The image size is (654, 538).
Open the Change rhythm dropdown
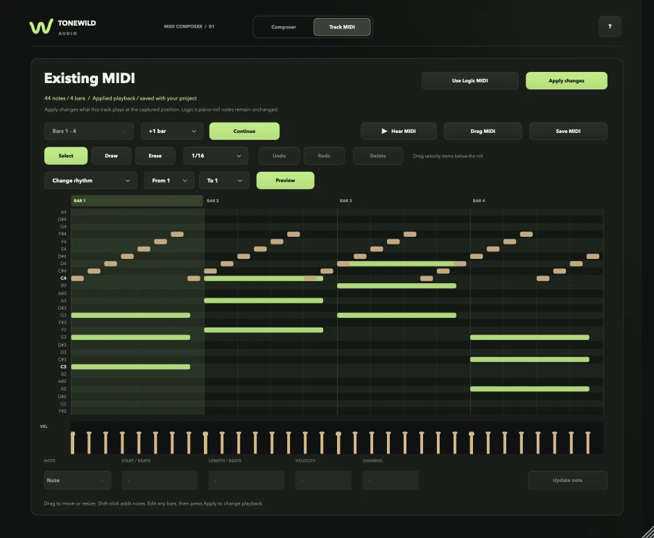point(91,181)
